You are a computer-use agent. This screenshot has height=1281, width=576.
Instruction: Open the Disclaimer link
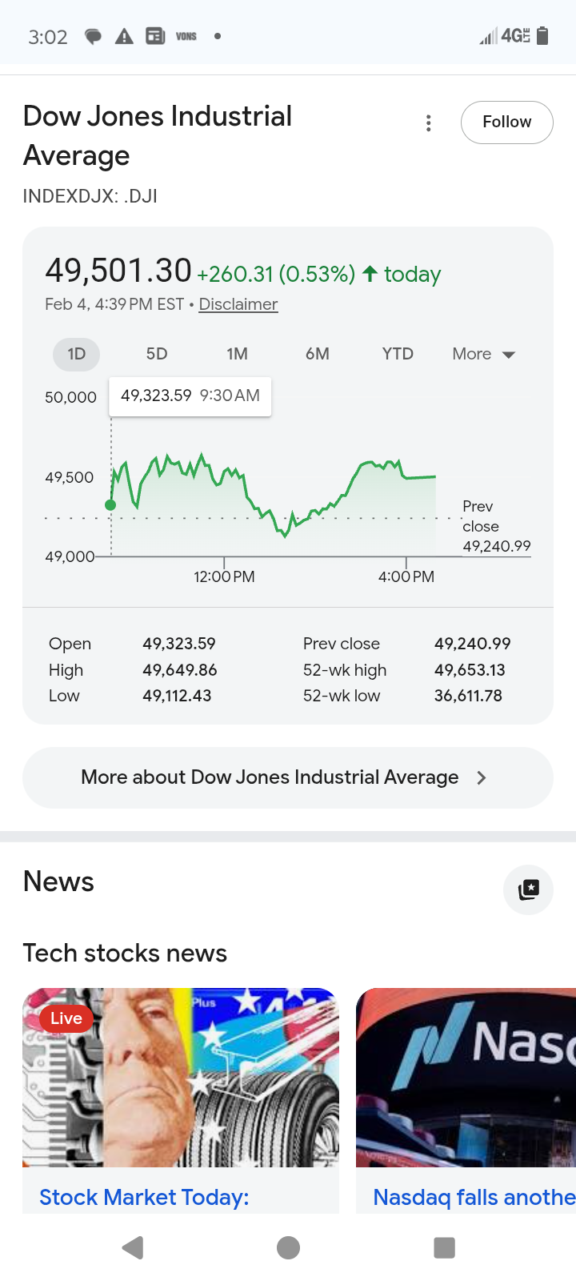coord(238,304)
